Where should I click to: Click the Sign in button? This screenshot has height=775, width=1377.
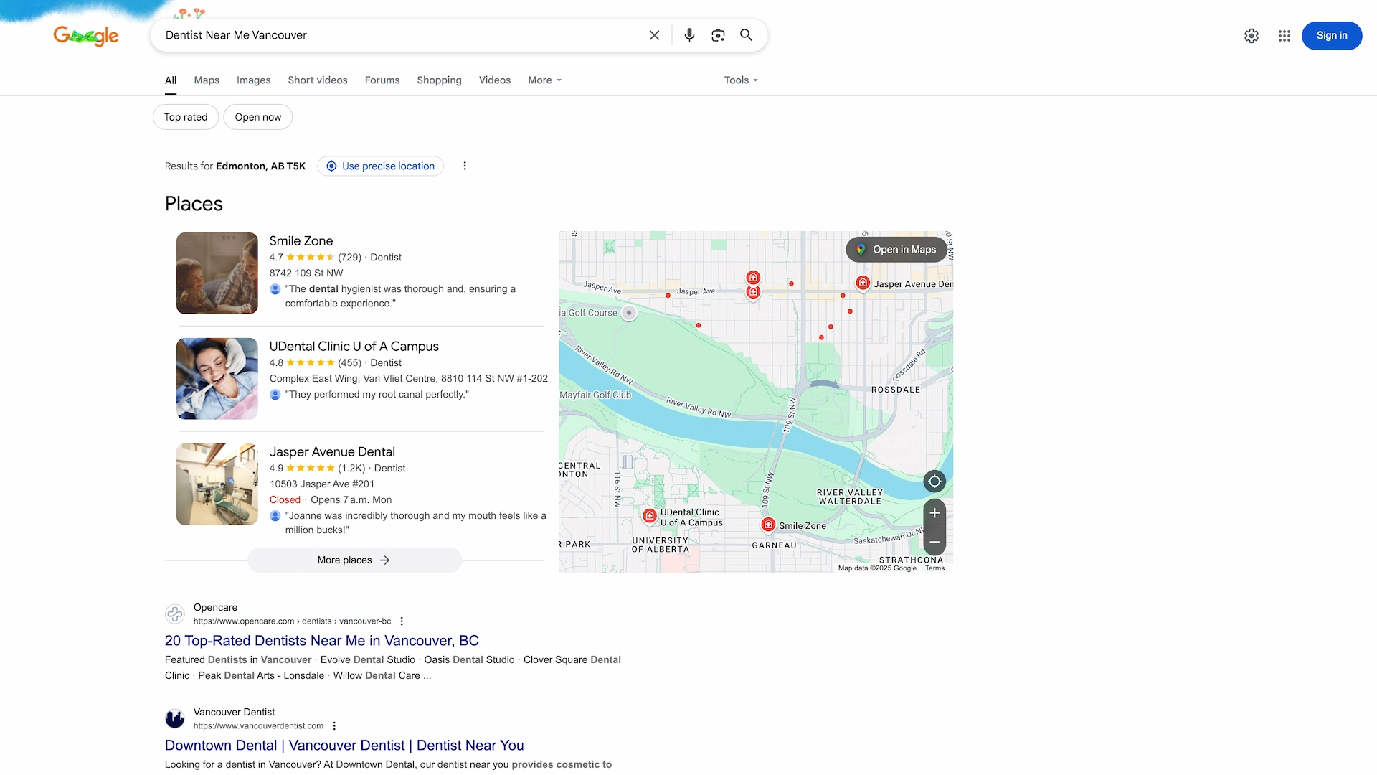coord(1332,36)
